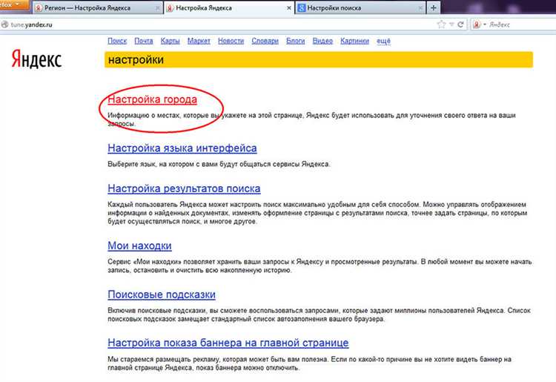Open a new tab with plus button
Image resolution: width=556 pixels, height=382 pixels.
[434, 8]
